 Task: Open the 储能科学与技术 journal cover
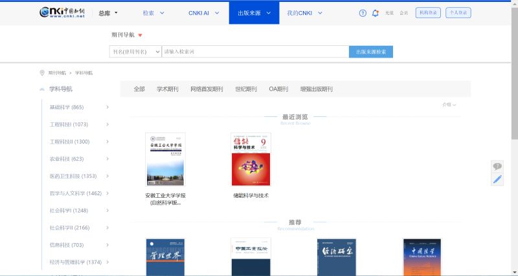(x=251, y=160)
